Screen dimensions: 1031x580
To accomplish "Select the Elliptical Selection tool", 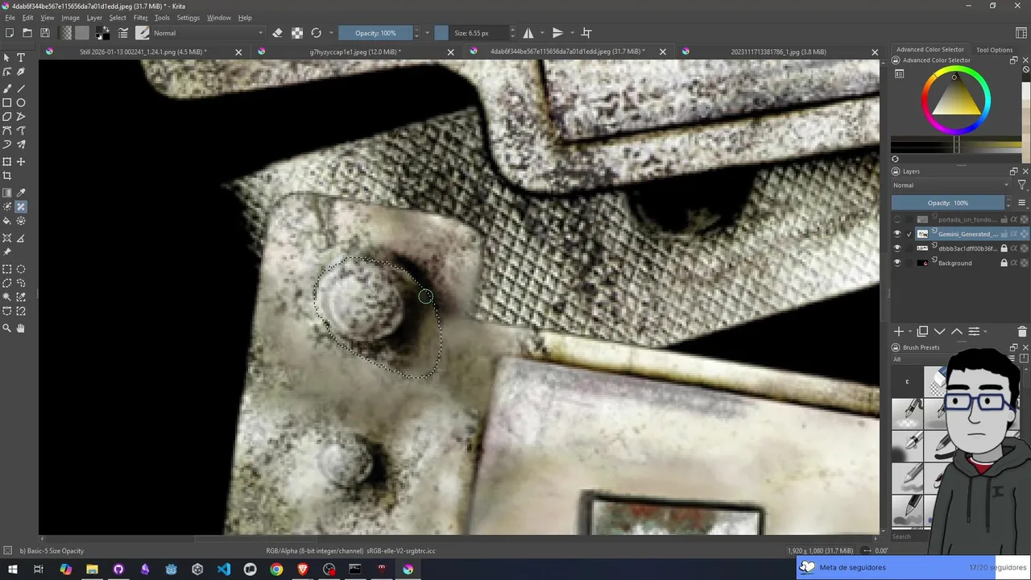I will click(x=21, y=270).
